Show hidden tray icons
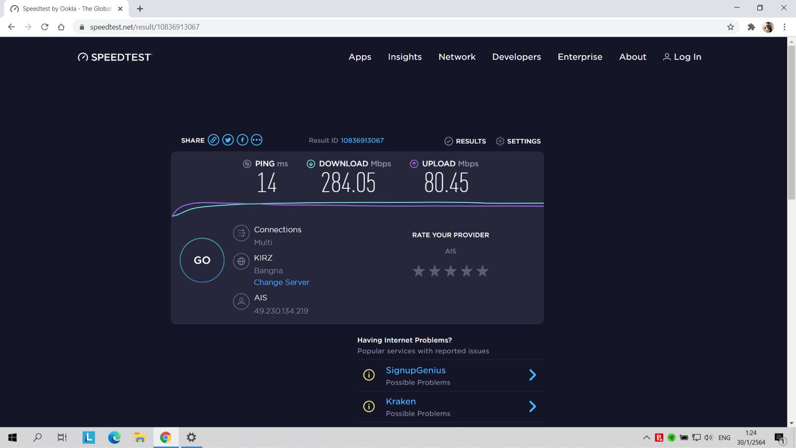Viewport: 796px width, 448px height. [x=646, y=437]
